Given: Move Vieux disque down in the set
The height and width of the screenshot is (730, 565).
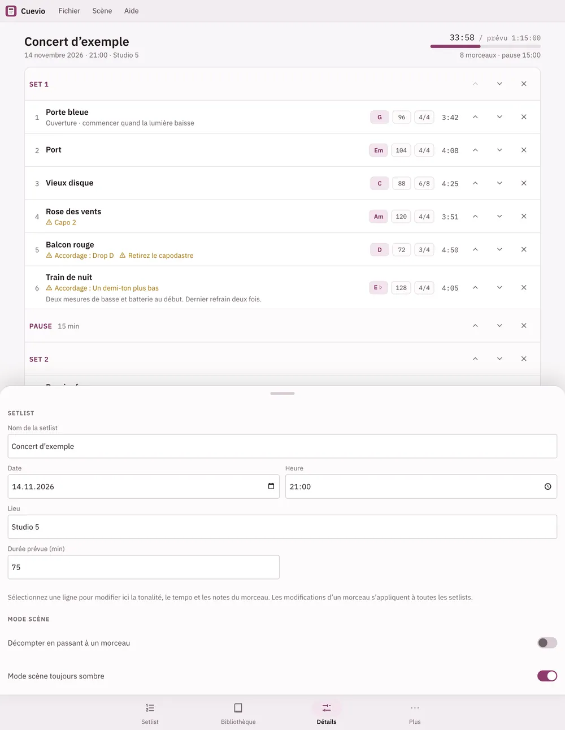Looking at the screenshot, I should pyautogui.click(x=499, y=183).
